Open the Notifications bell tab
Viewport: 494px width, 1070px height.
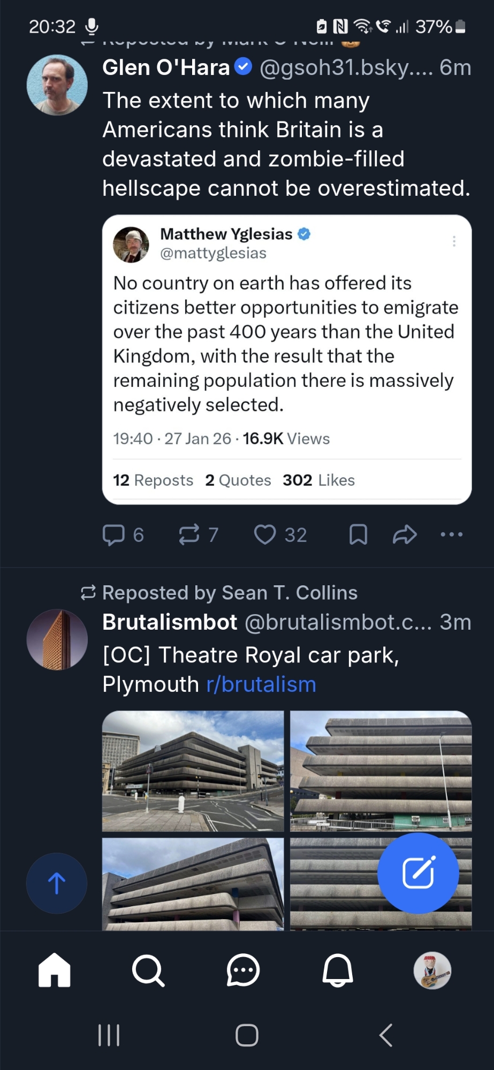[x=338, y=970]
